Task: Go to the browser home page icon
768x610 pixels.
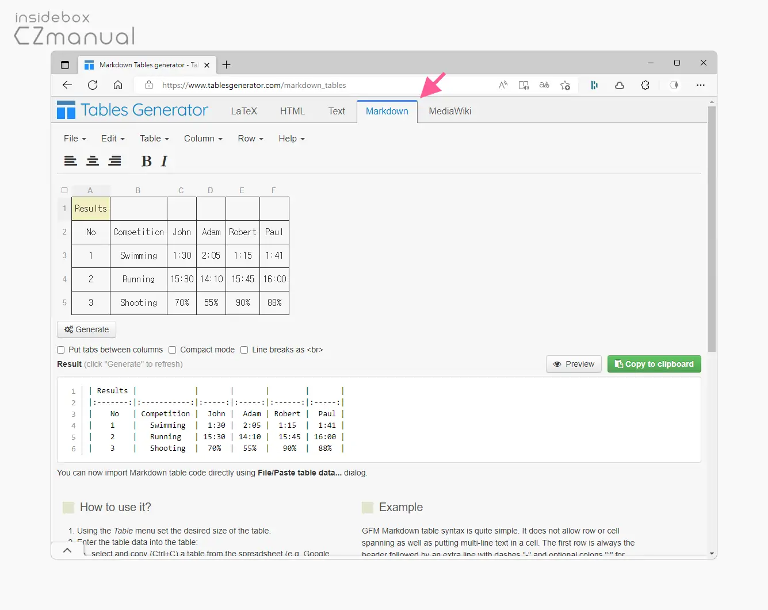Action: (x=118, y=85)
